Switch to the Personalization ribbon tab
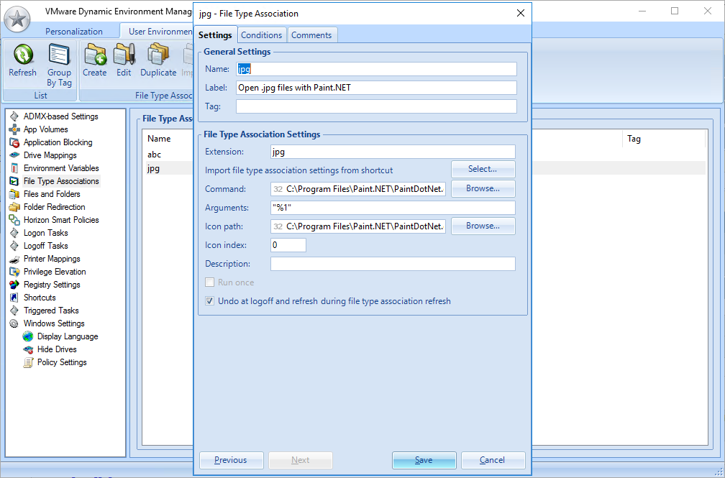The height and width of the screenshot is (478, 725). 74,32
